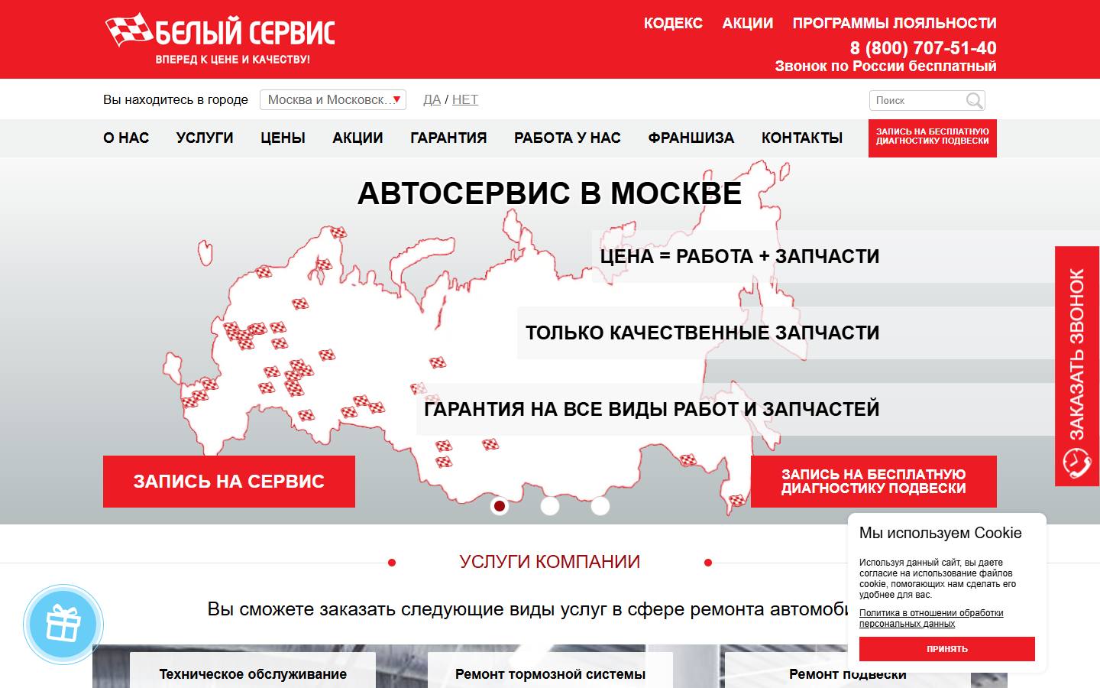Image resolution: width=1100 pixels, height=688 pixels.
Task: Click the Запись на сервис button
Action: [229, 482]
